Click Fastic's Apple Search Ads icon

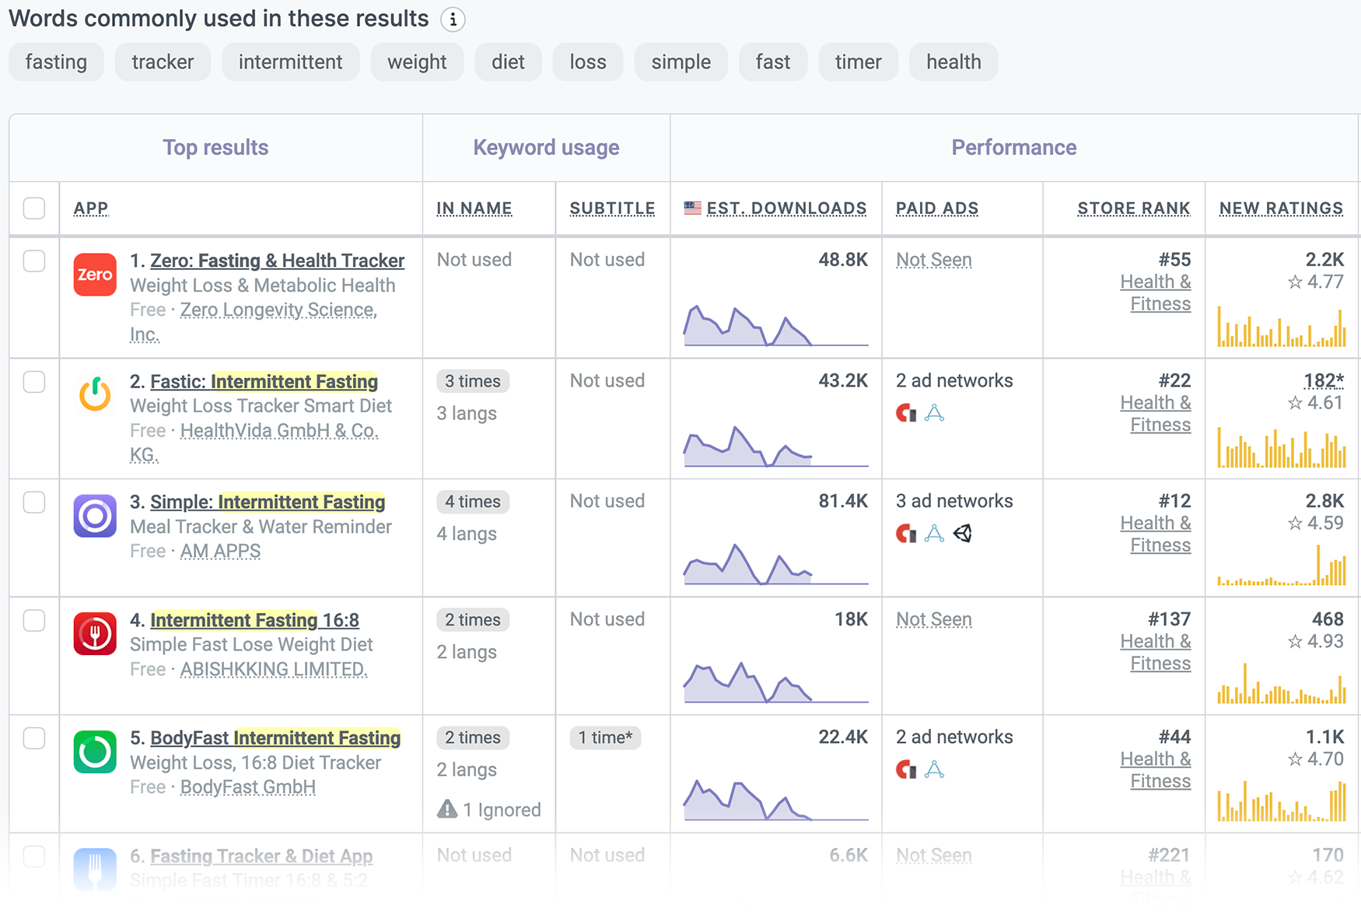(934, 413)
